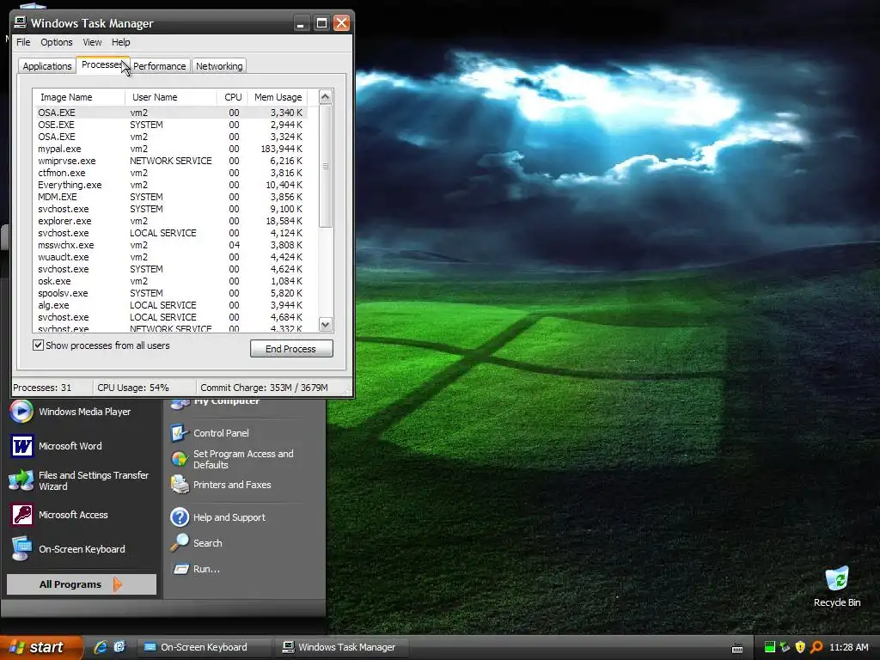The width and height of the screenshot is (880, 660).
Task: Select the Processes tab
Action: tap(102, 64)
